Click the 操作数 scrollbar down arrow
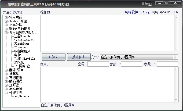This screenshot has width=183, height=111. 176,49
